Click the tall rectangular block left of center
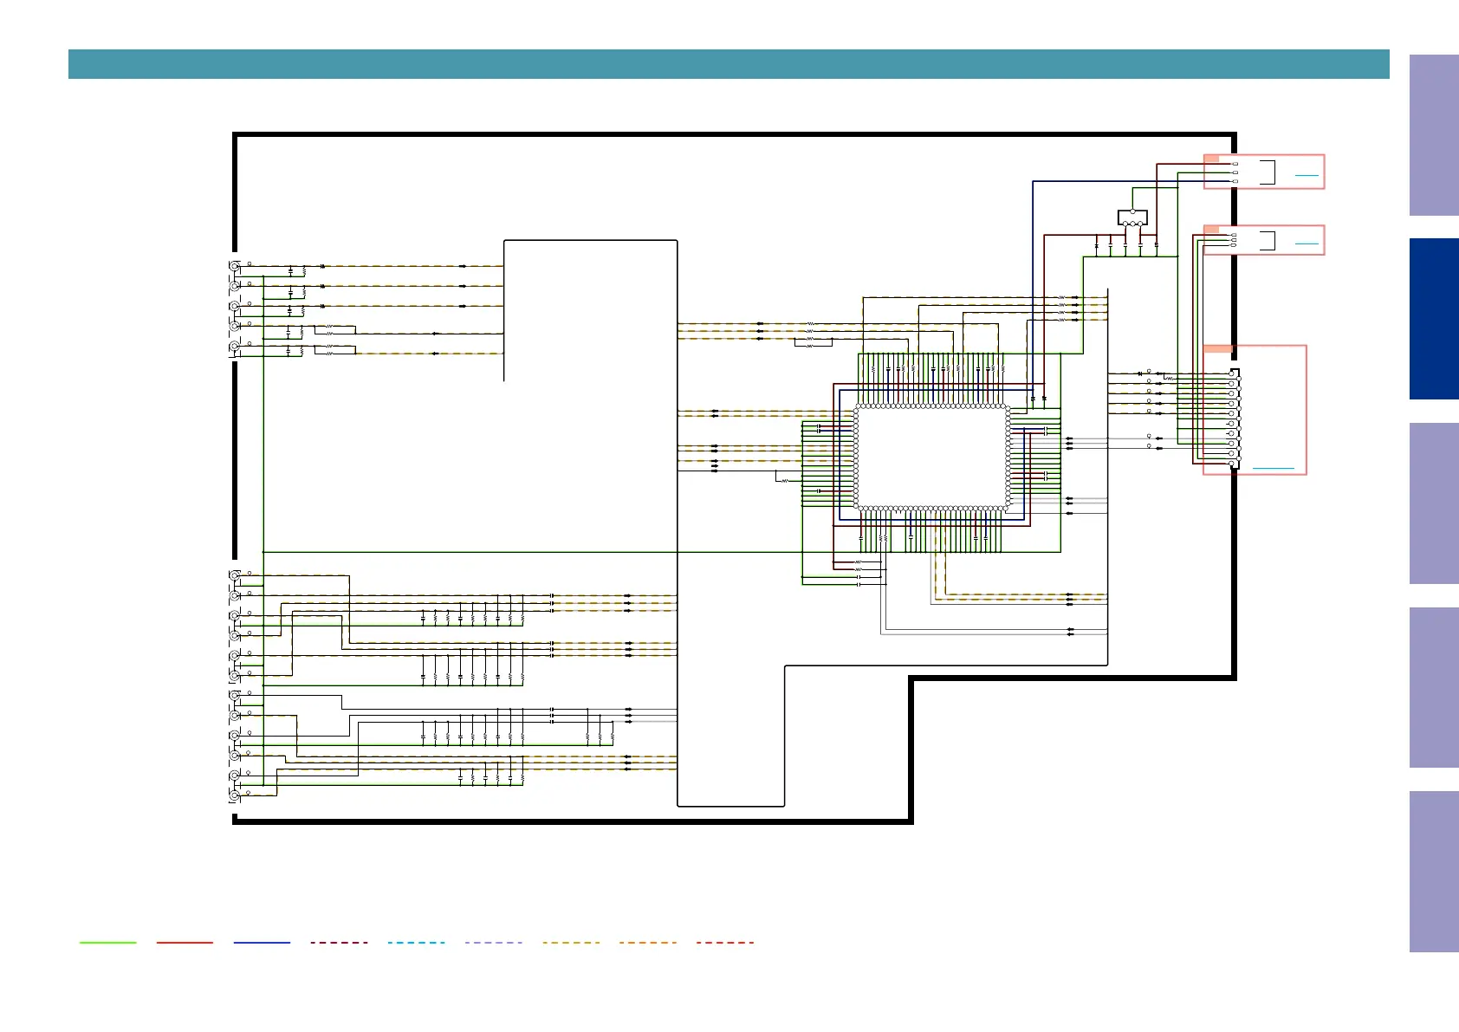Viewport: 1459px width, 1032px height. point(590,310)
